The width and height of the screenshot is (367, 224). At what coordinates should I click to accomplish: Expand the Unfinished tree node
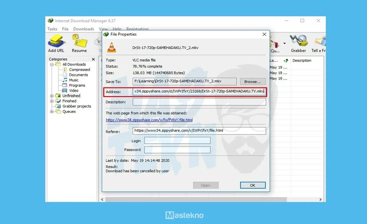tap(52, 96)
